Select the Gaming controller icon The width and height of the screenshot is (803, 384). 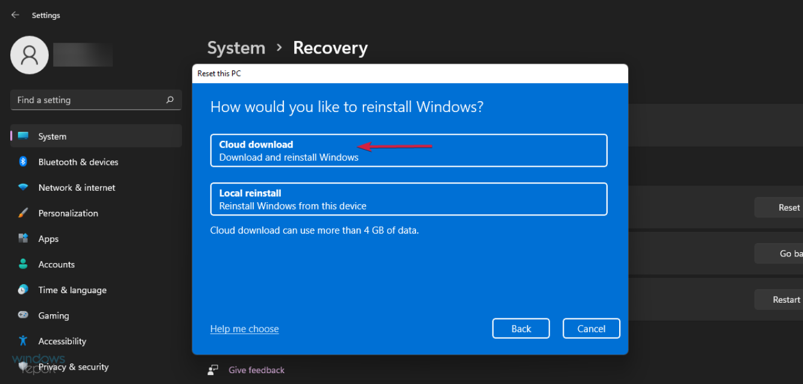23,315
